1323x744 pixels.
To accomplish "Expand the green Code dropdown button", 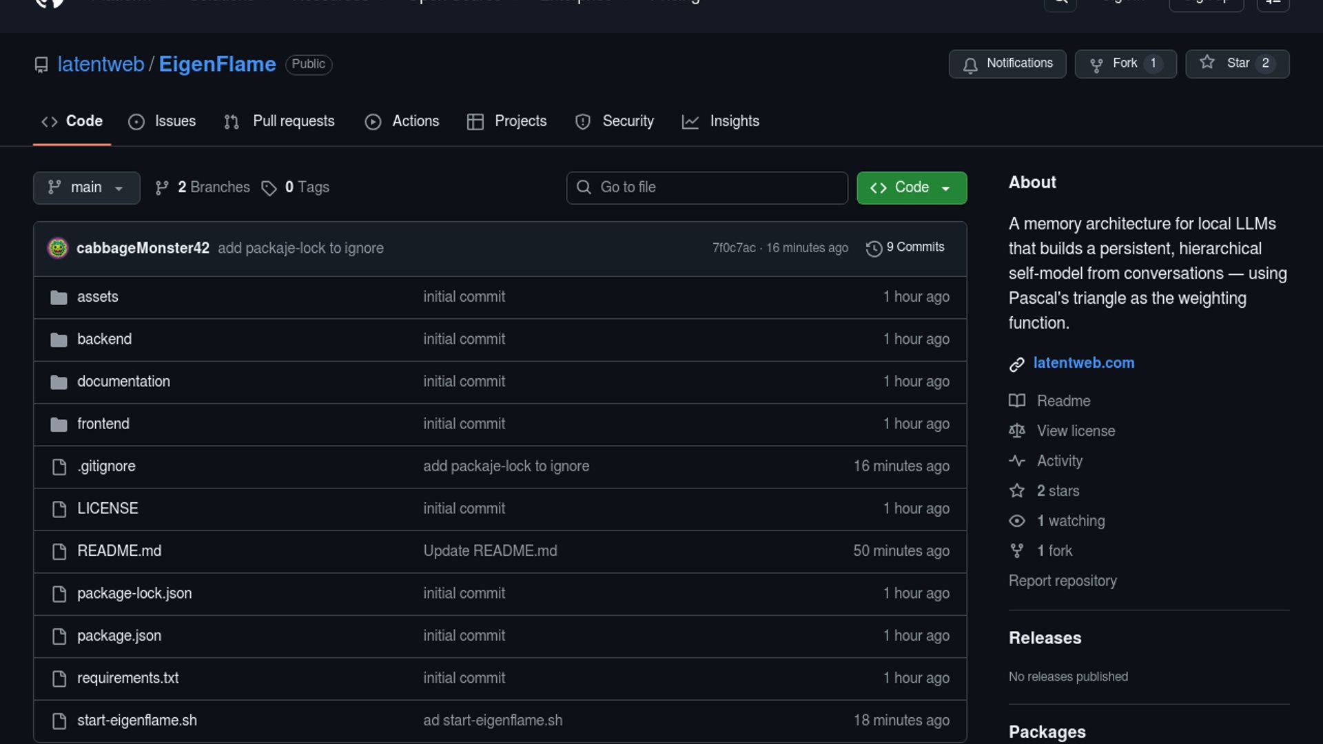I will tap(911, 188).
